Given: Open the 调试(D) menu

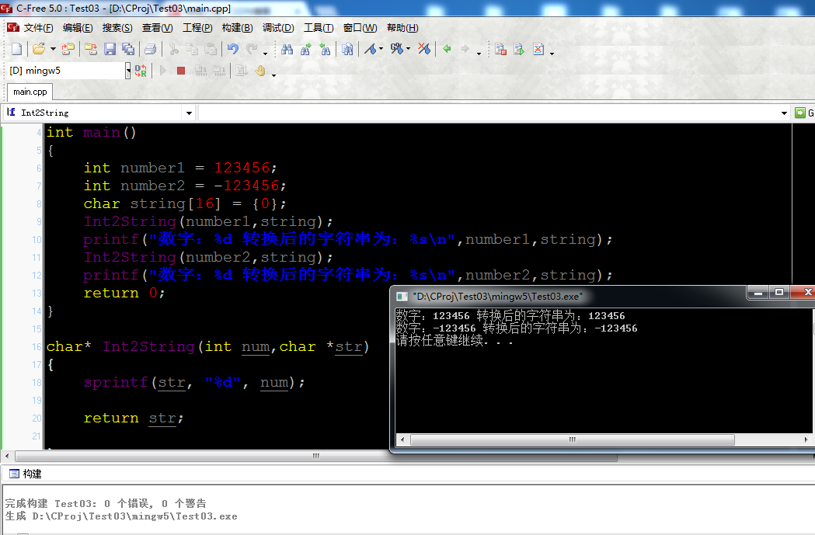Looking at the screenshot, I should tap(278, 28).
